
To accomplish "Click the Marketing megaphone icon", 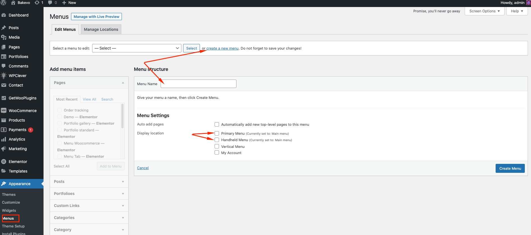I will [4, 149].
